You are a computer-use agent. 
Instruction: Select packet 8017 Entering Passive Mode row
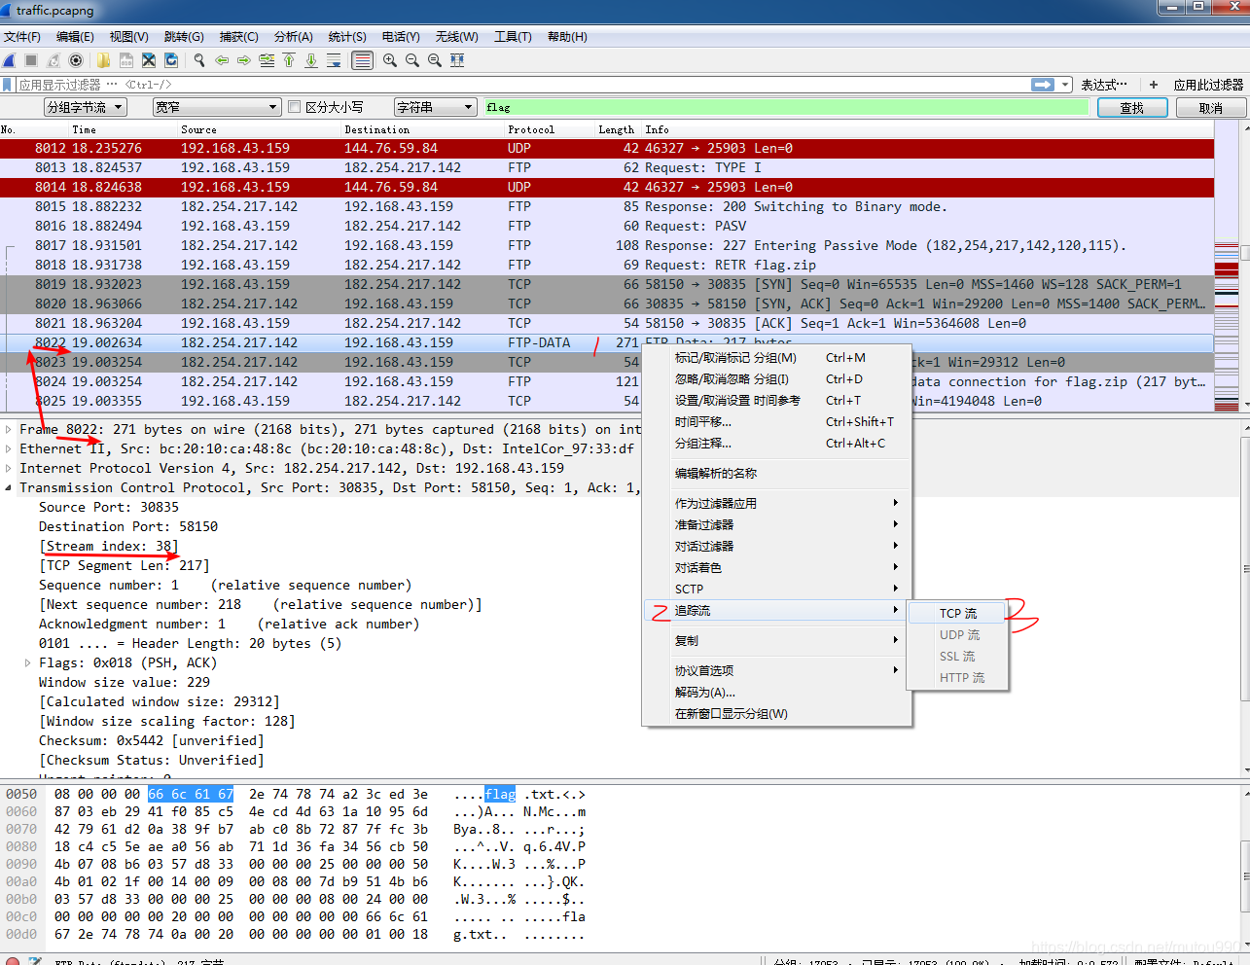[607, 245]
